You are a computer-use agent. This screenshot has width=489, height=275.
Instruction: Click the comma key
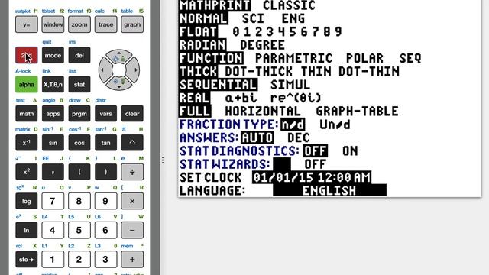(53, 172)
